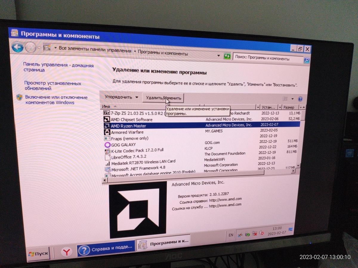Image resolution: width=358 pixels, height=268 pixels.
Task: Click the AMD Ryzen Master icon
Action: [x=107, y=126]
